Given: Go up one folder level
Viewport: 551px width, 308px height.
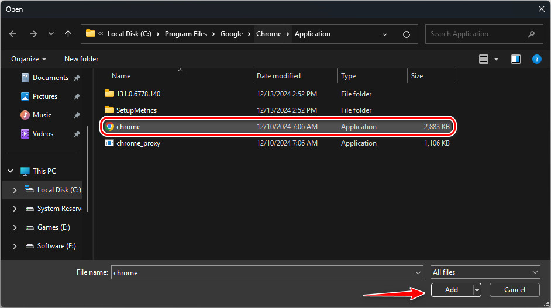Looking at the screenshot, I should pyautogui.click(x=68, y=34).
